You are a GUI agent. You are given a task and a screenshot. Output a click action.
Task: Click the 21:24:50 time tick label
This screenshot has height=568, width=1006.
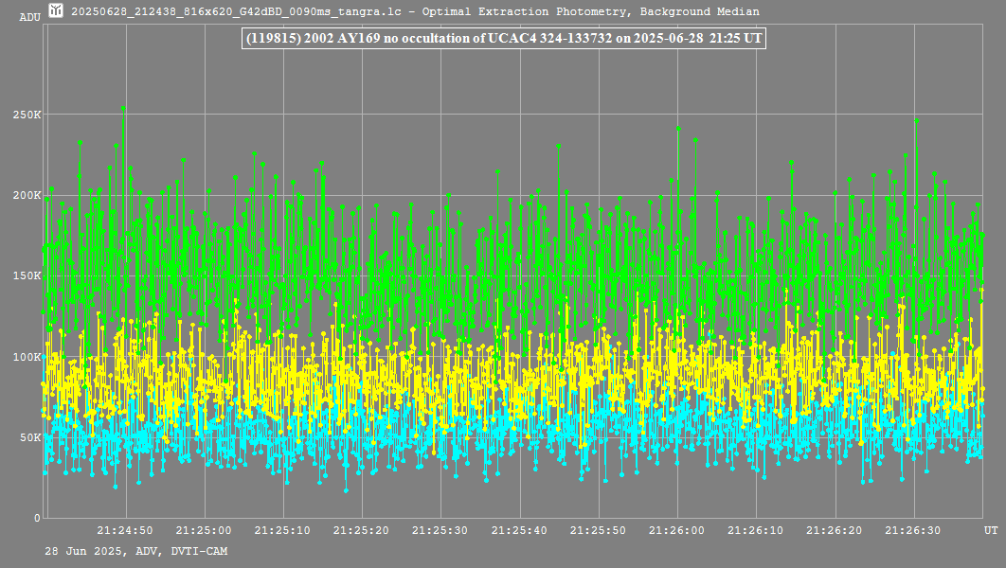coord(125,531)
